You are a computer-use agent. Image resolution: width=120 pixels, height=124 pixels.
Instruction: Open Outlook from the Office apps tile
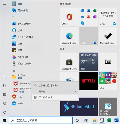point(82,11)
